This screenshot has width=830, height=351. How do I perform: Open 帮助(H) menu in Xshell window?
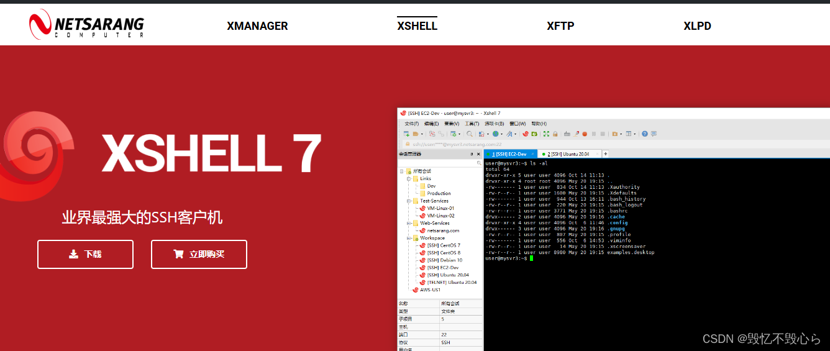point(539,124)
